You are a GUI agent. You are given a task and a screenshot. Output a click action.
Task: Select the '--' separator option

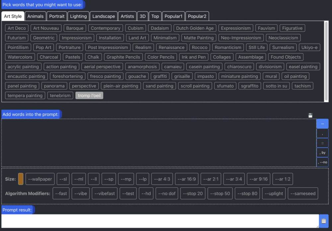tap(322, 123)
